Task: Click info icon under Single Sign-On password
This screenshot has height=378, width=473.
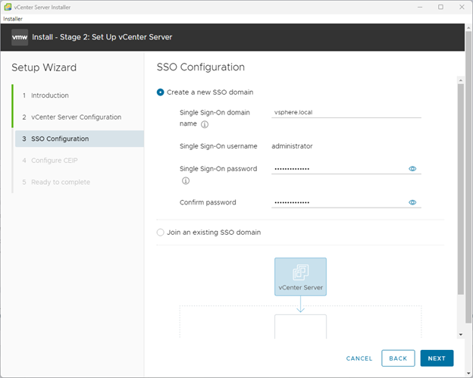Action: click(186, 181)
